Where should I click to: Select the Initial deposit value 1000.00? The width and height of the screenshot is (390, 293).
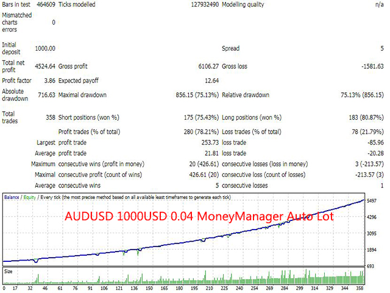tap(45, 48)
